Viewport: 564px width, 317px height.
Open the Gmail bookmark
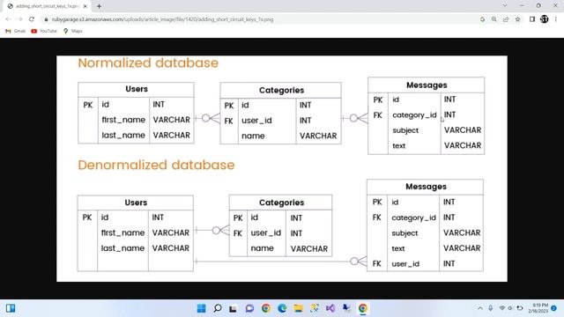[16, 31]
